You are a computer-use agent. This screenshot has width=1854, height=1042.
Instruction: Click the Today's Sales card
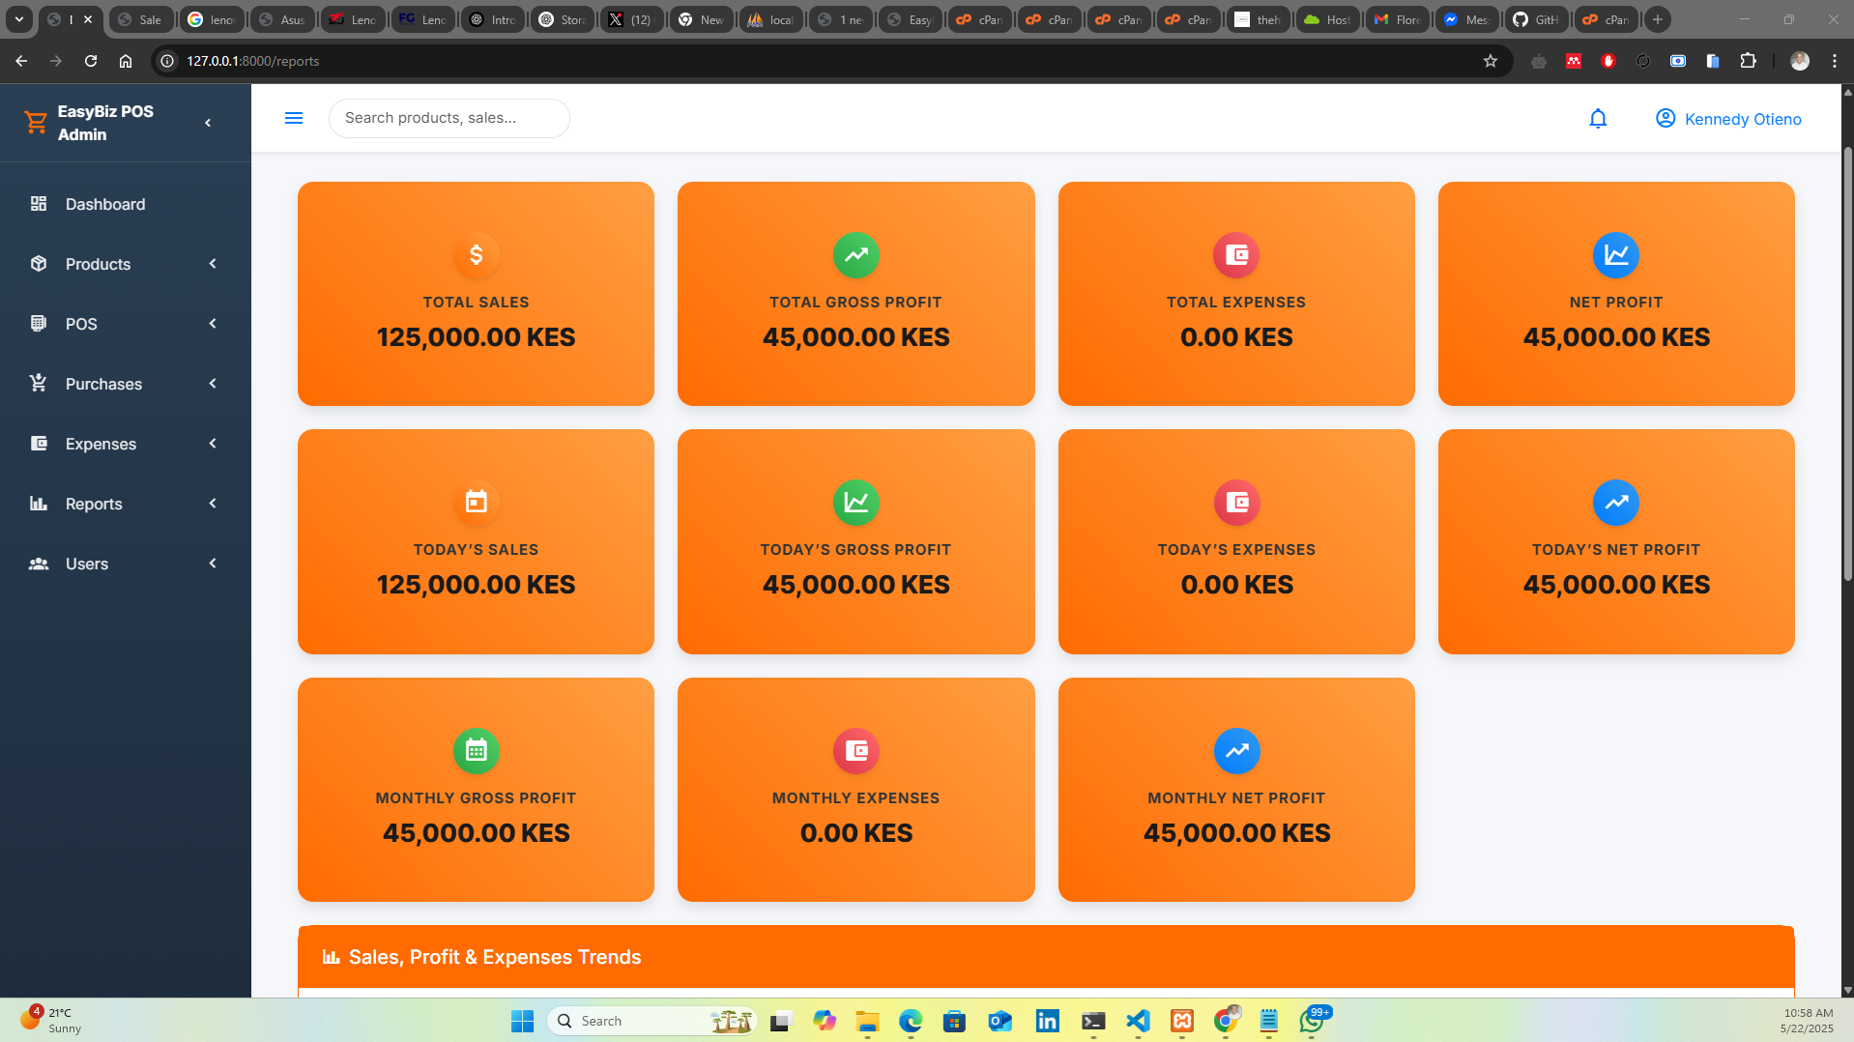point(476,541)
